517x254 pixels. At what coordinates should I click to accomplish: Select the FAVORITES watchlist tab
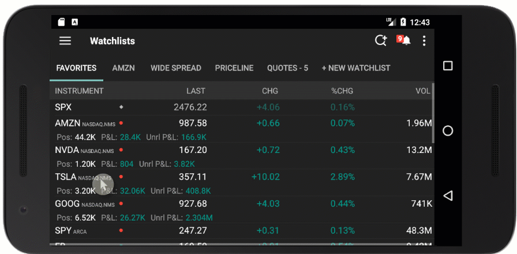[x=76, y=68]
